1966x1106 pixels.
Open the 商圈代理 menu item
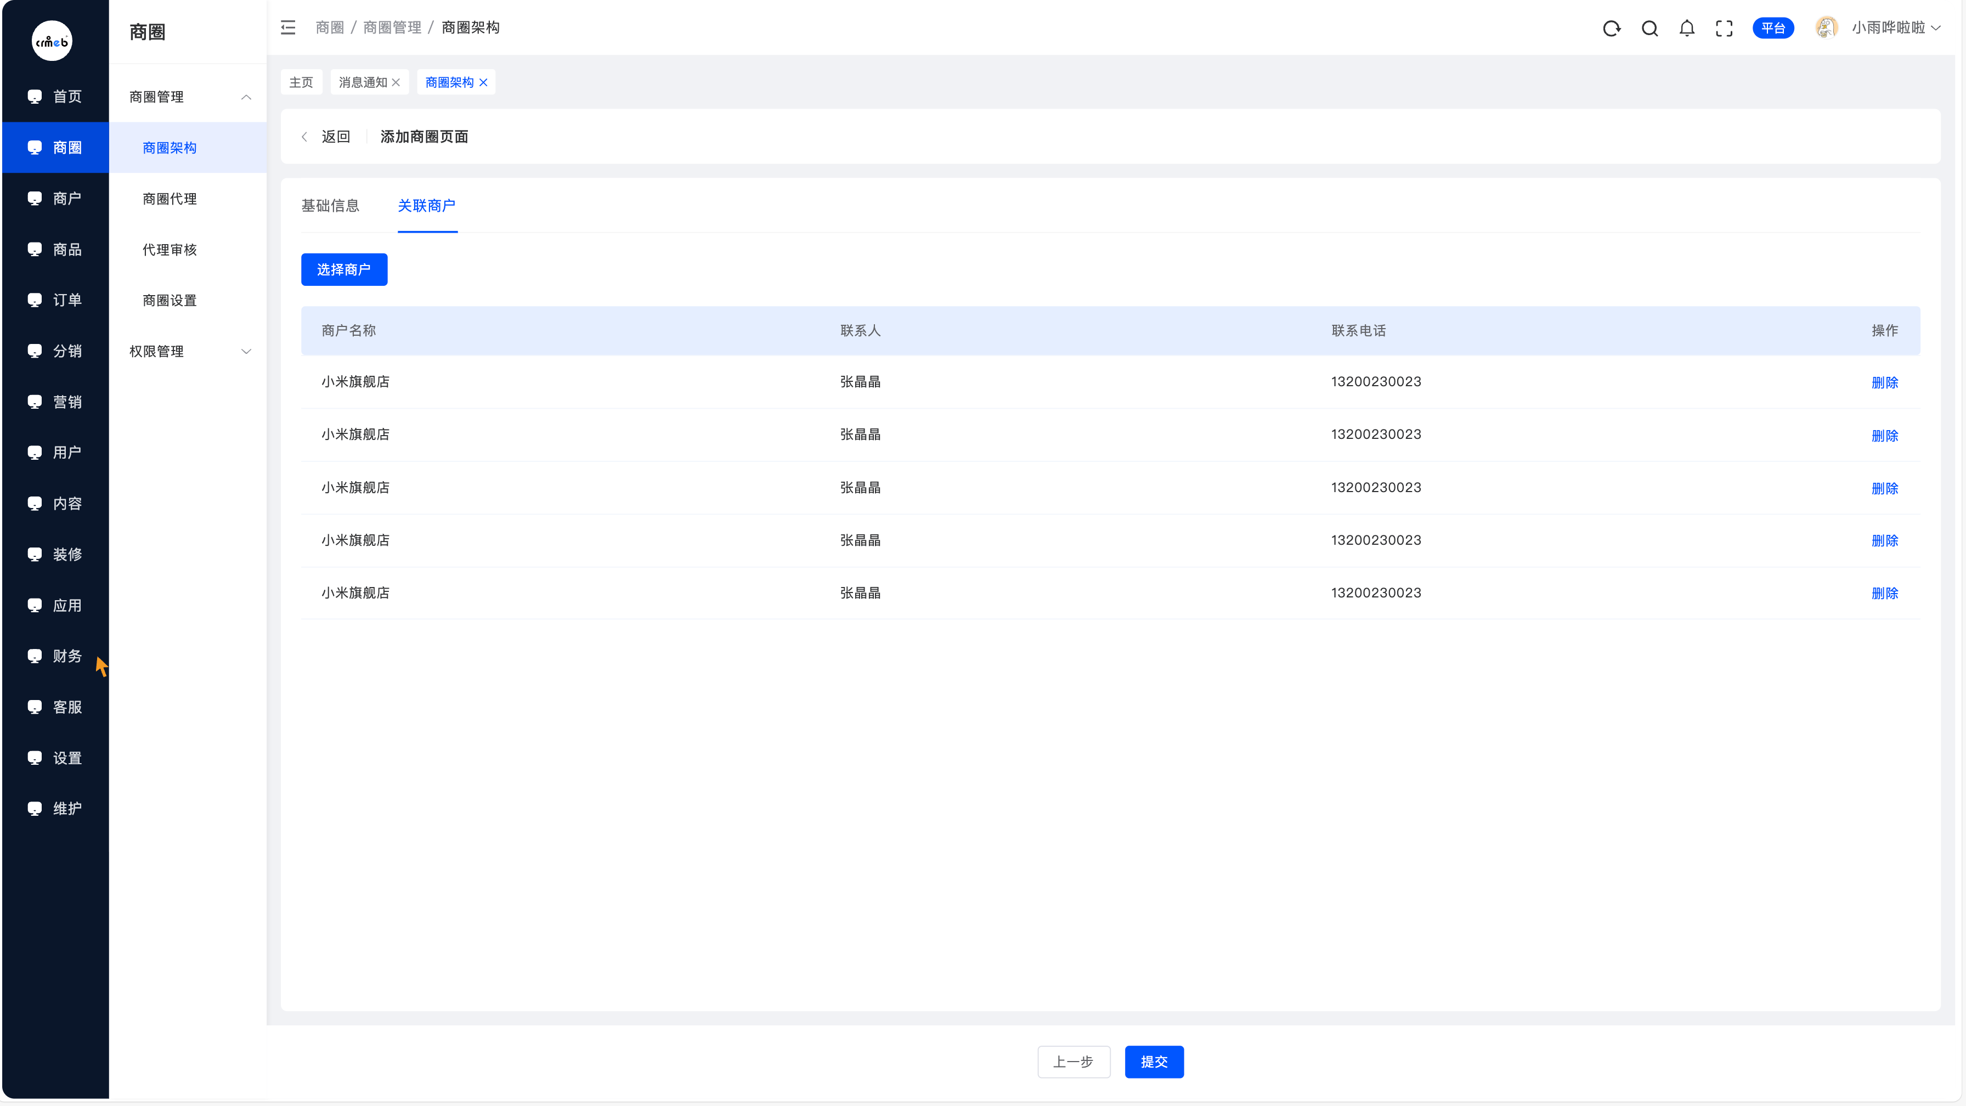coord(170,199)
